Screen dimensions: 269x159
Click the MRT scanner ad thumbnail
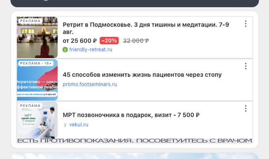pos(37,120)
